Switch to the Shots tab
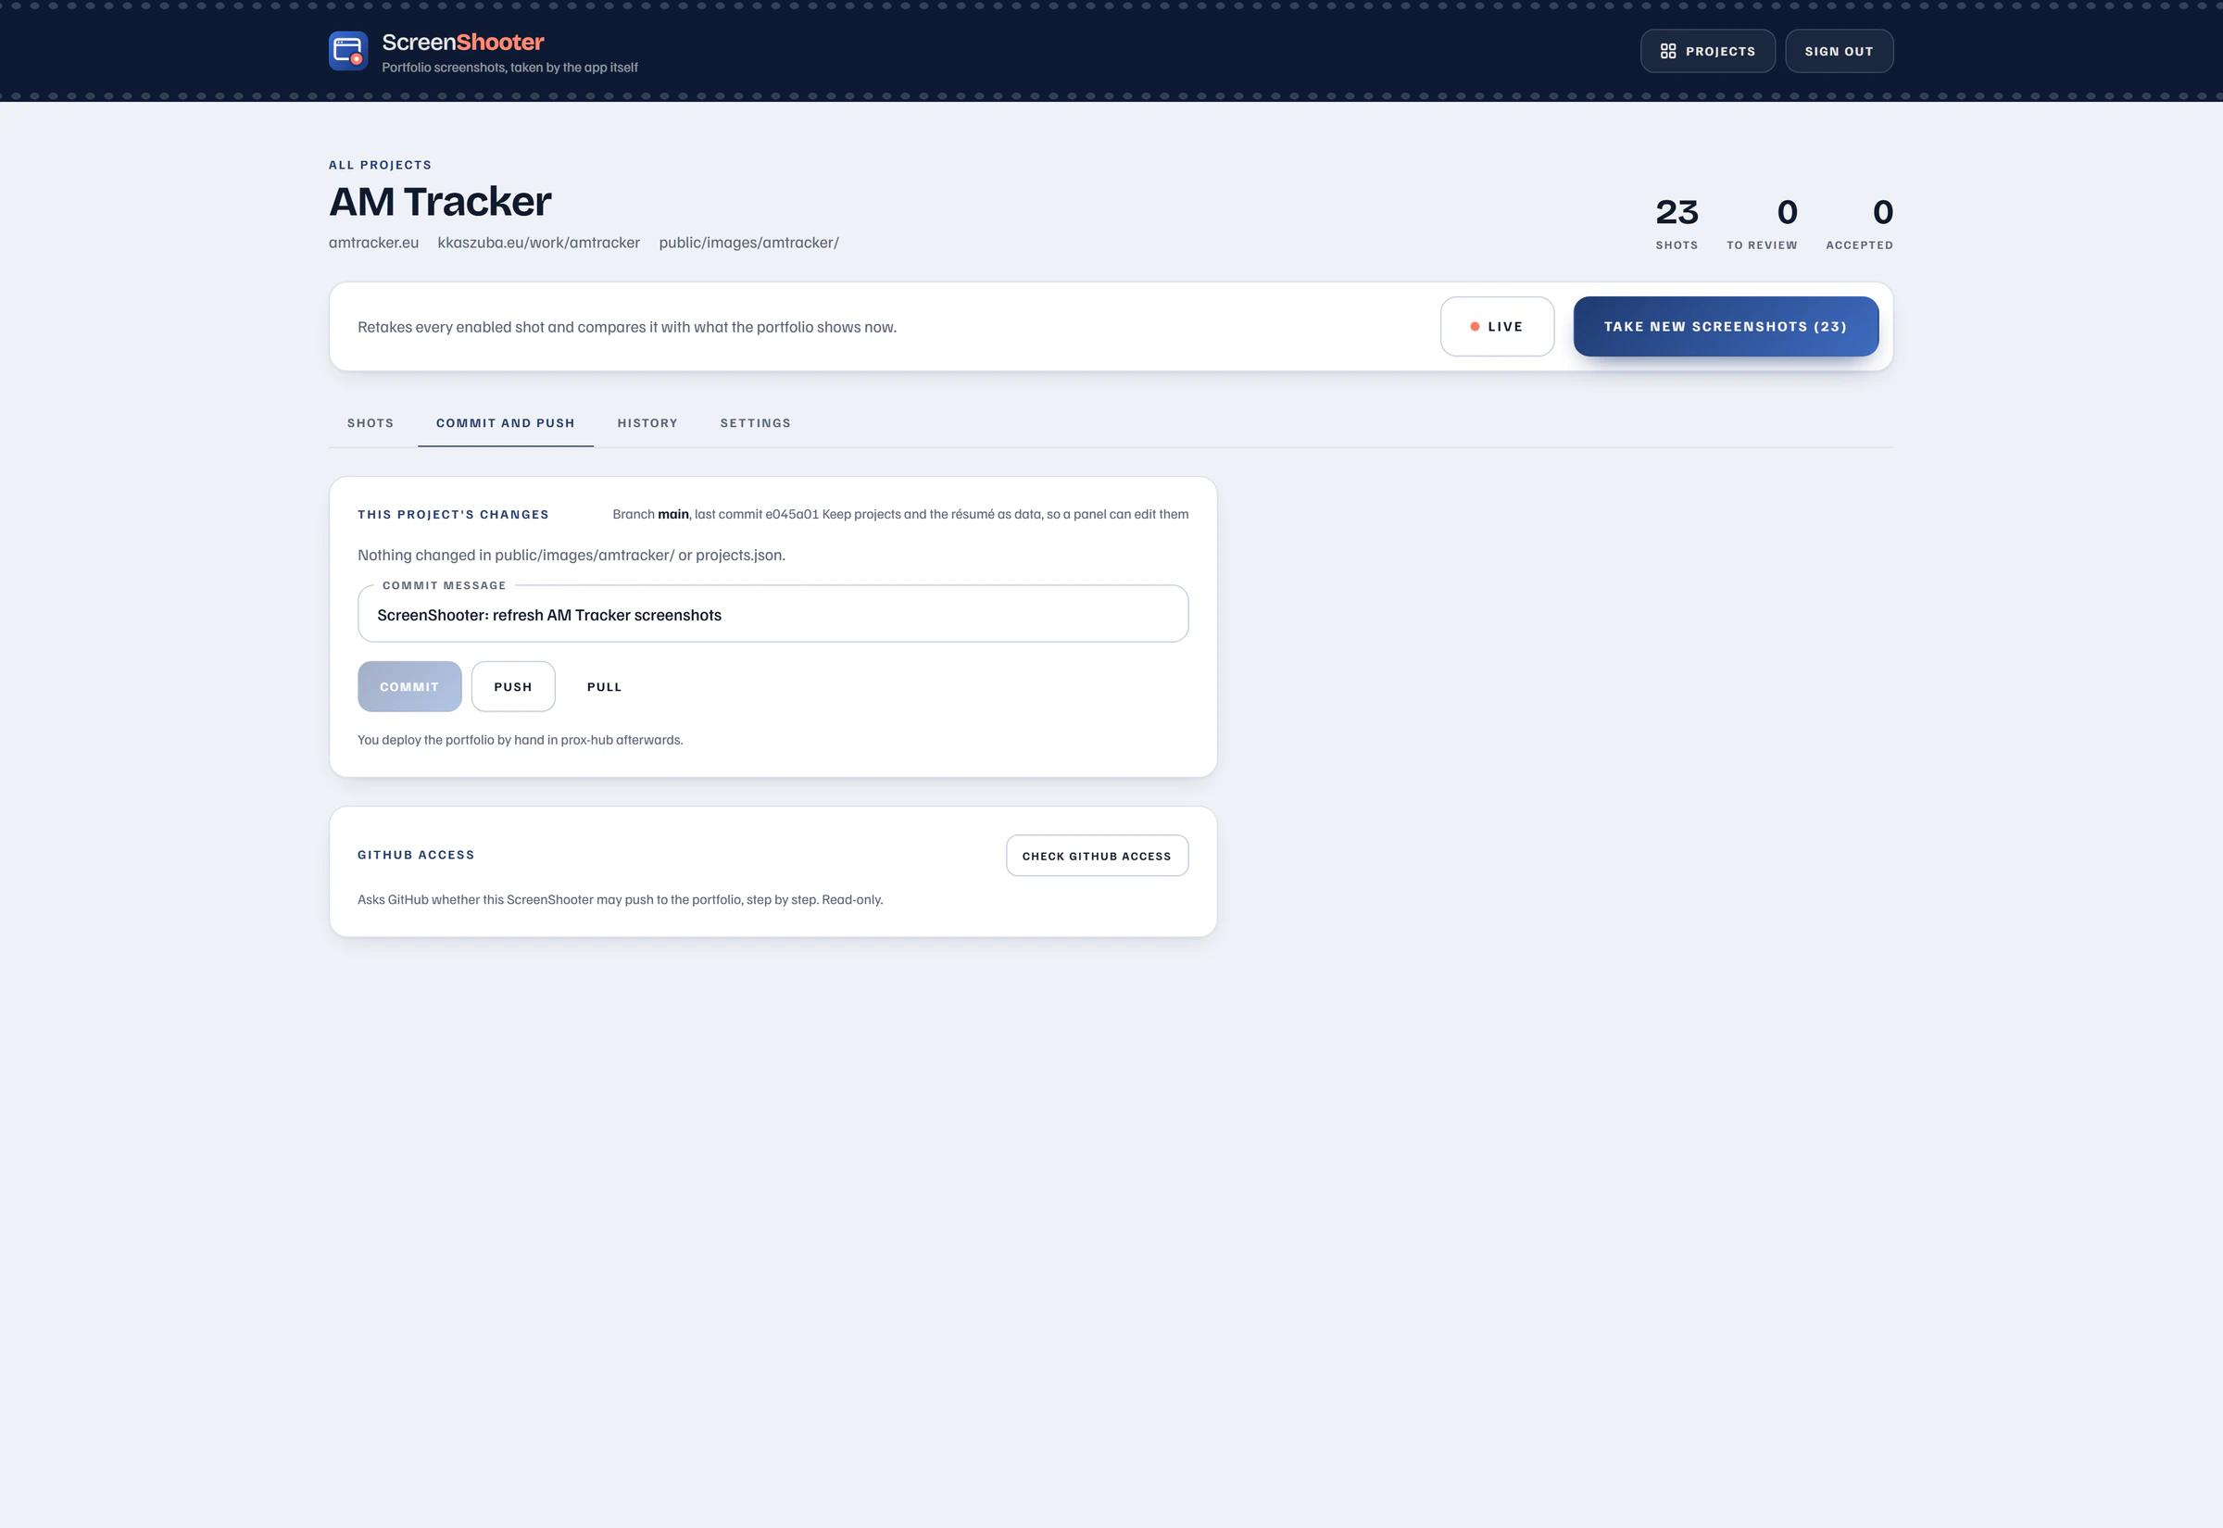Viewport: 2223px width, 1528px height. (370, 423)
